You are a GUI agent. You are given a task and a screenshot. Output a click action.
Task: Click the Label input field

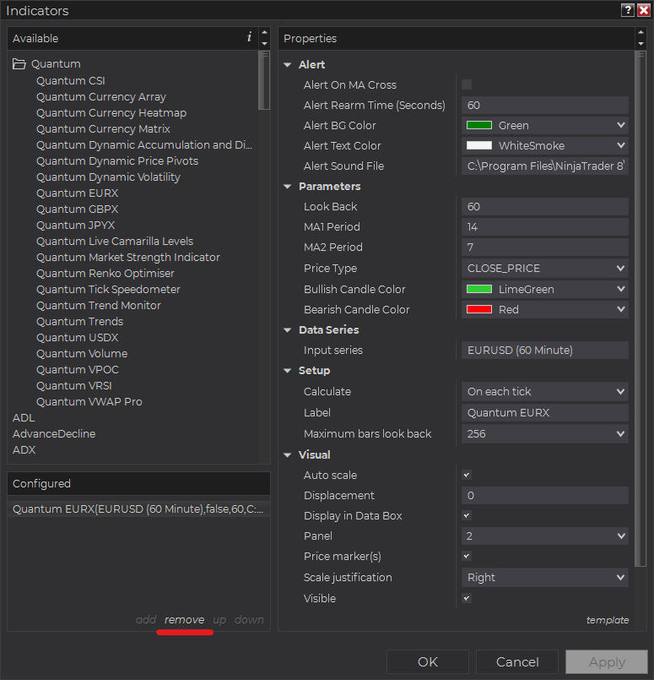tap(545, 412)
